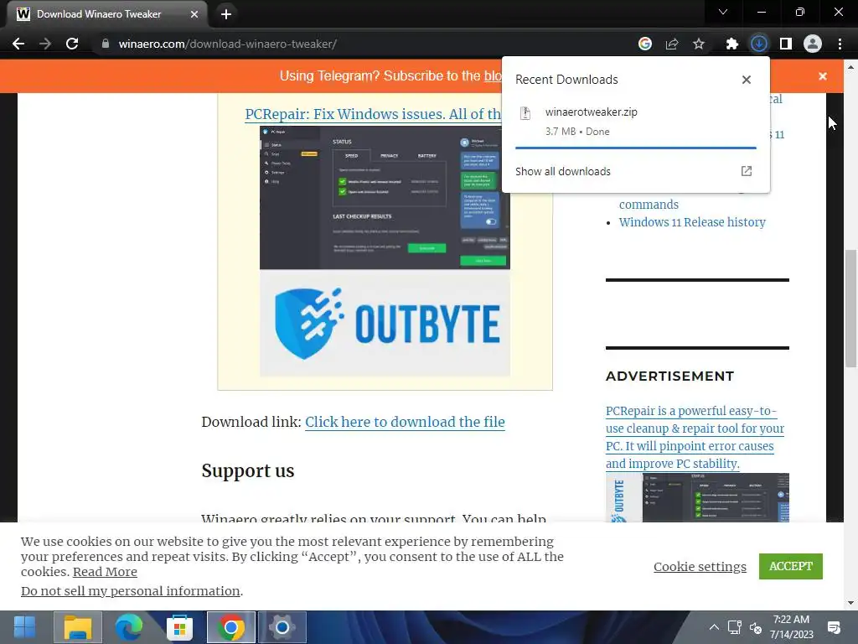Screen dimensions: 858x644
Task: Open Read More cookie link
Action: click(x=105, y=572)
